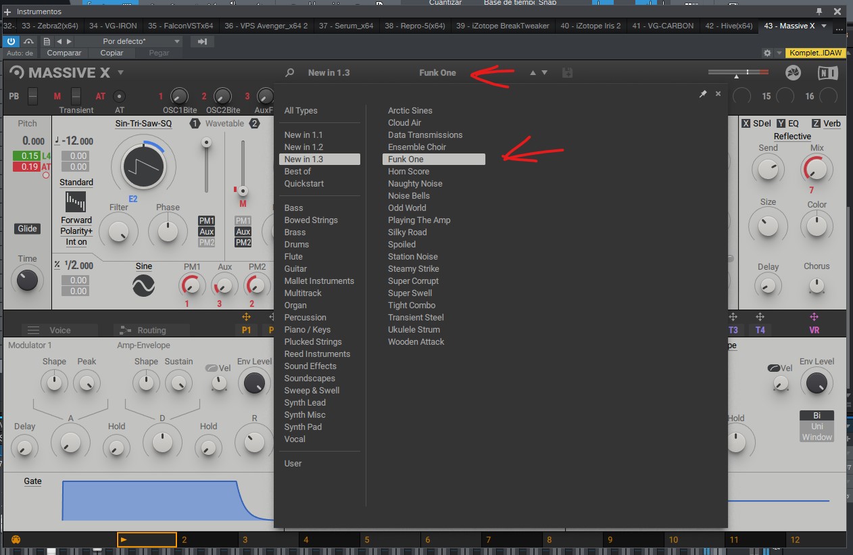The width and height of the screenshot is (853, 555).
Task: Click the orange play marker in performer slot 1
Action: click(124, 539)
